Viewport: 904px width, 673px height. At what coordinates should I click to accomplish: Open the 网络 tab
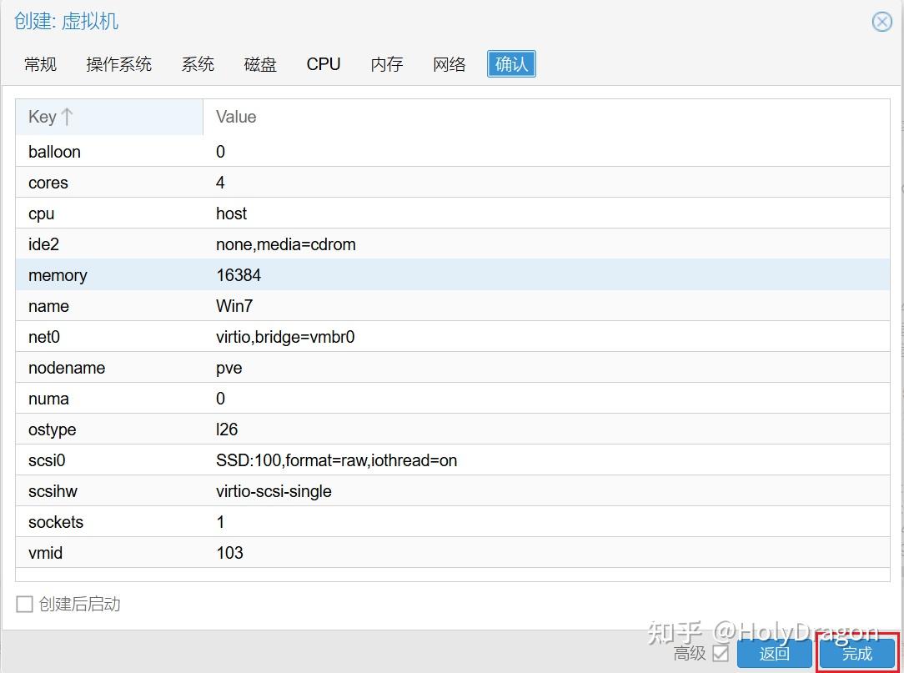coord(449,63)
